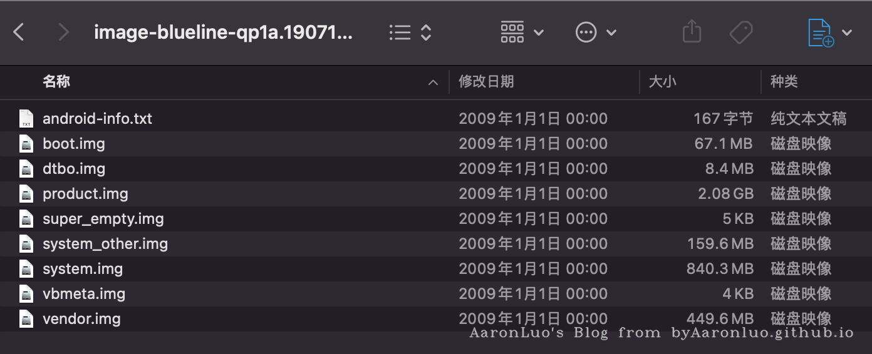Sort by 种类 column header
Screen dimensions: 872x354
tap(784, 82)
